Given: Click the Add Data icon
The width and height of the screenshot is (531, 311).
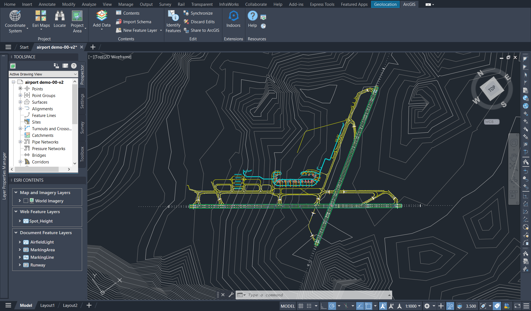Looking at the screenshot, I should [x=101, y=16].
